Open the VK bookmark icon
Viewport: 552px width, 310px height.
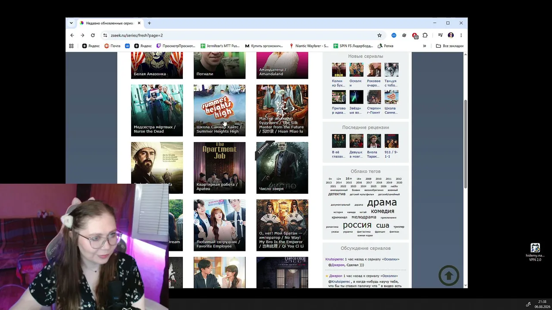[x=127, y=46]
